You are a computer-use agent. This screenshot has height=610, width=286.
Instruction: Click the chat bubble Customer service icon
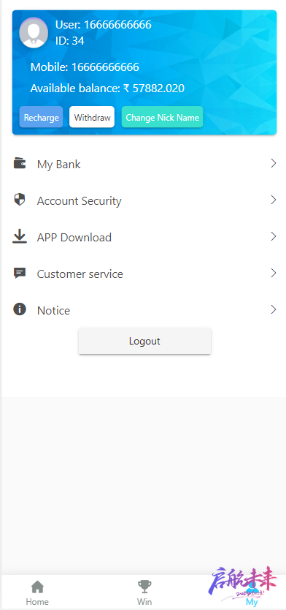click(x=20, y=273)
